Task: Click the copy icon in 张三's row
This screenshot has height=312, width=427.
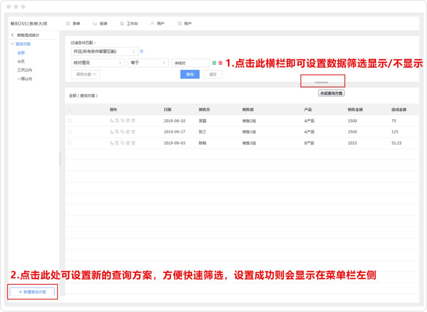Action: [x=123, y=132]
